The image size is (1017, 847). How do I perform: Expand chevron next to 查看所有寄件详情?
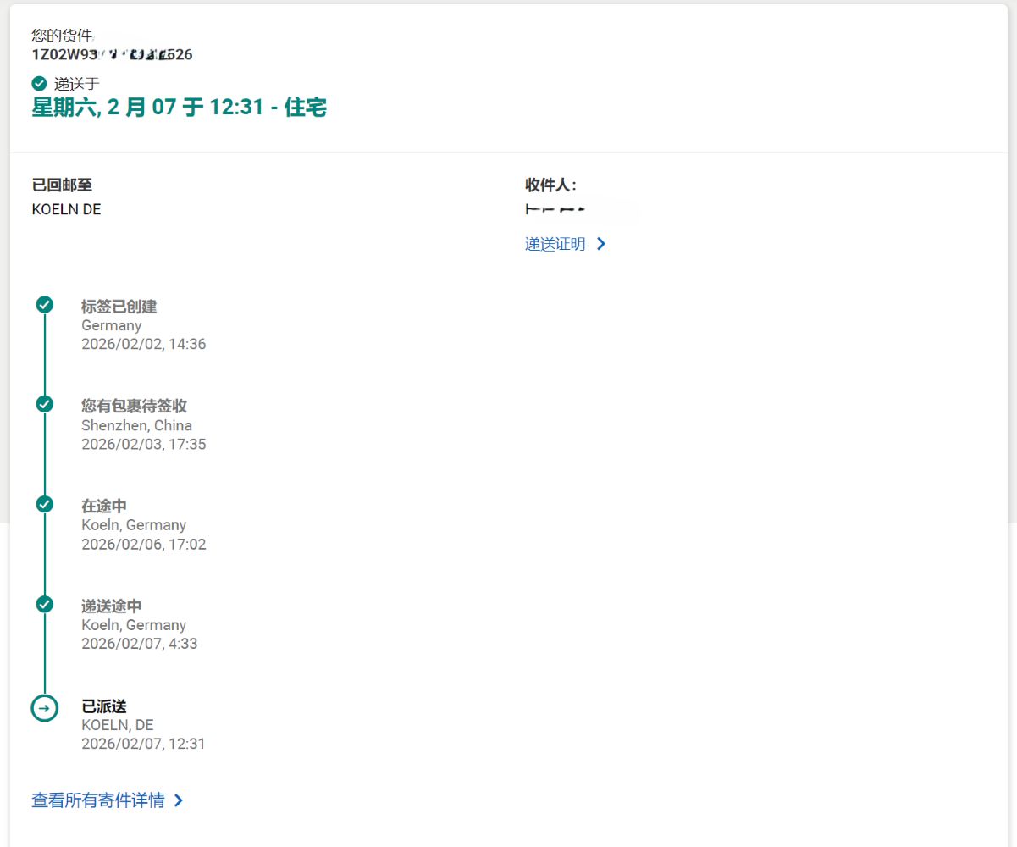point(178,800)
